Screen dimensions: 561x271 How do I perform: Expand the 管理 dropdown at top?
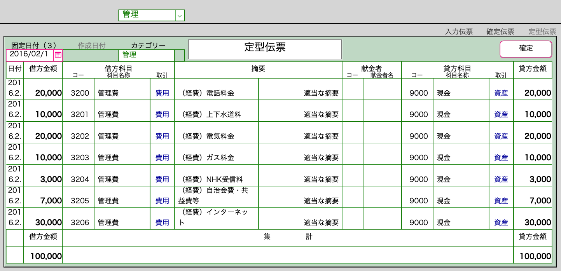[179, 15]
